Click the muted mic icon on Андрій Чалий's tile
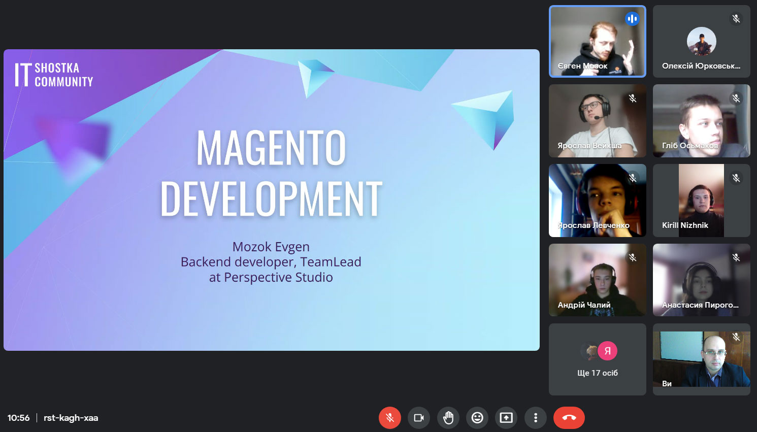 (x=633, y=258)
